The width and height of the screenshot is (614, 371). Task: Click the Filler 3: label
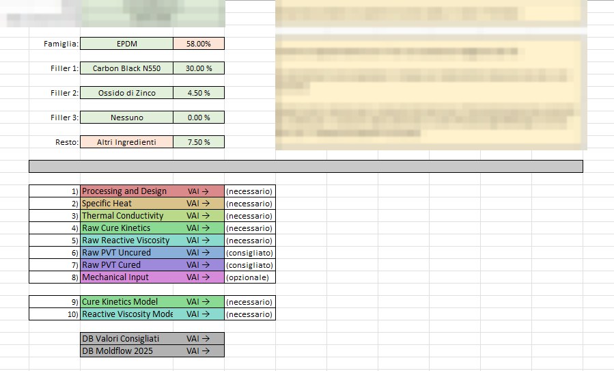pyautogui.click(x=65, y=117)
